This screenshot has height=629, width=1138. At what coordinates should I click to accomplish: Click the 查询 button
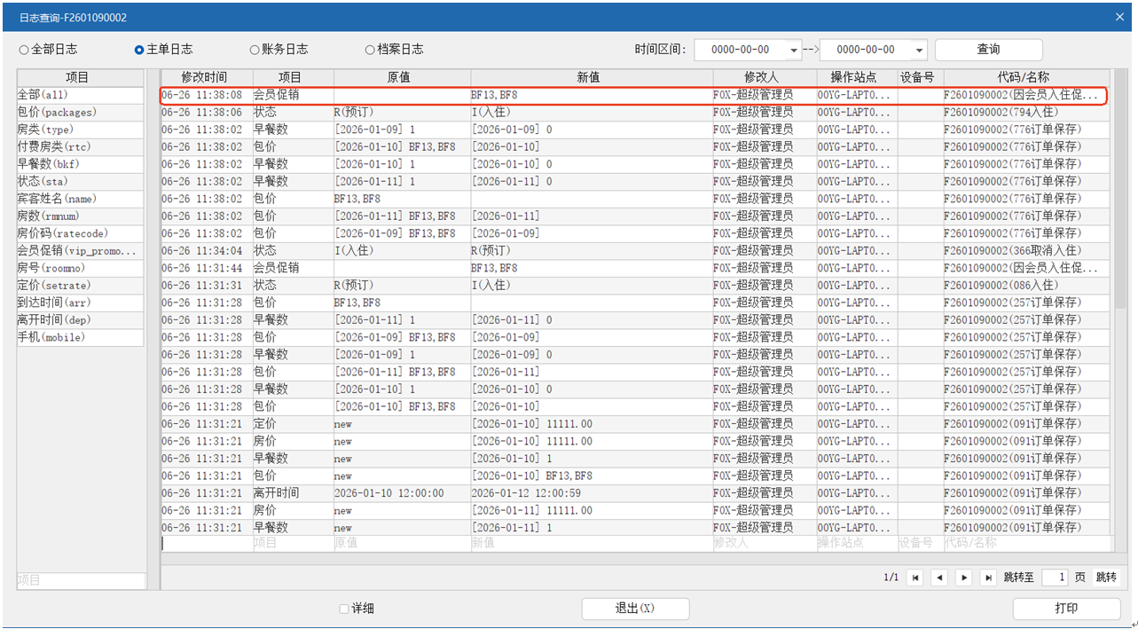988,50
